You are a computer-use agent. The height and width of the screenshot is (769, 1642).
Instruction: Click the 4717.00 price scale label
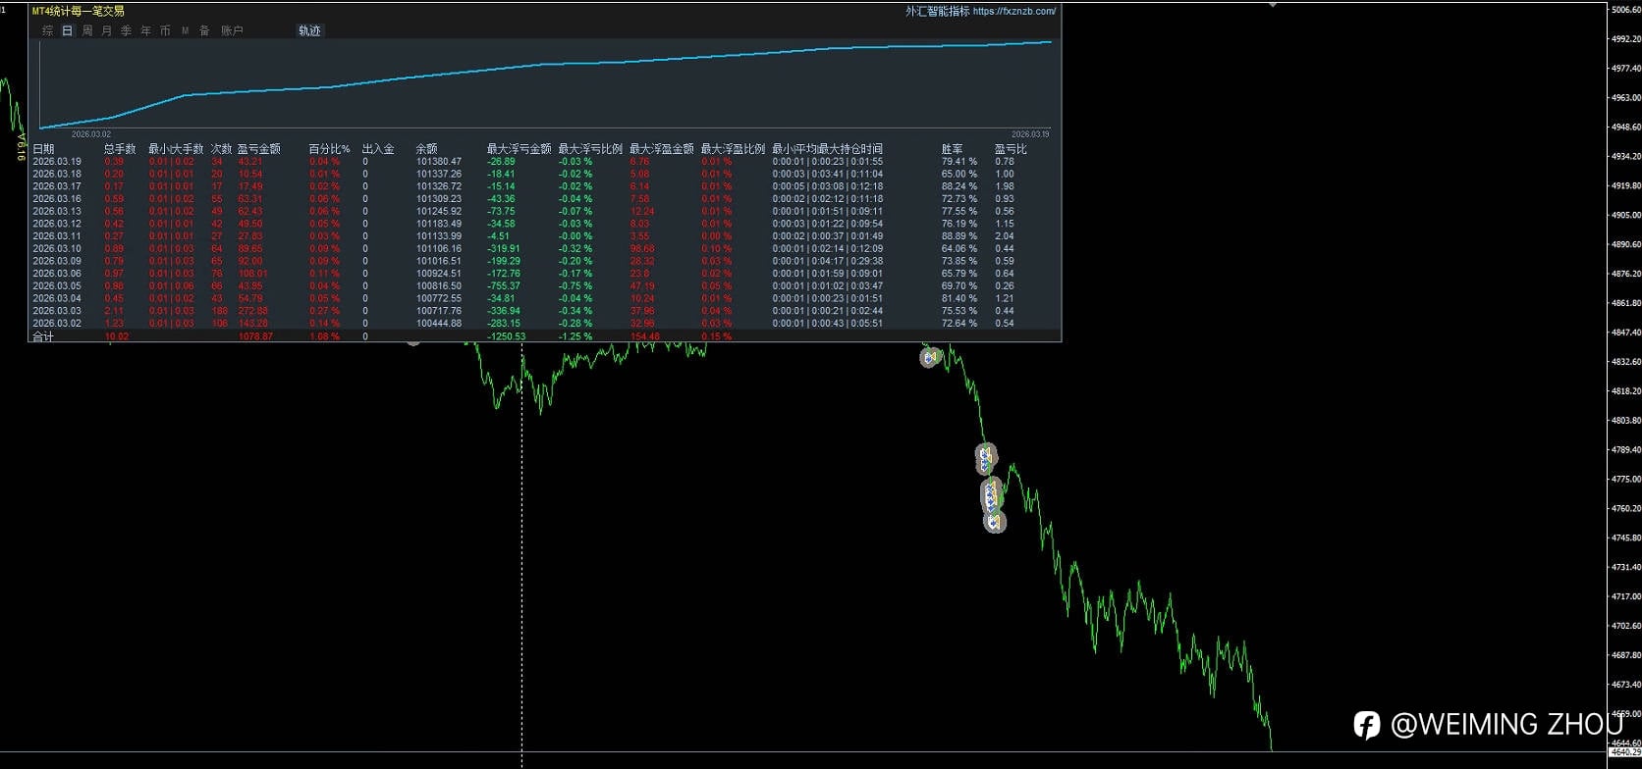[x=1625, y=597]
